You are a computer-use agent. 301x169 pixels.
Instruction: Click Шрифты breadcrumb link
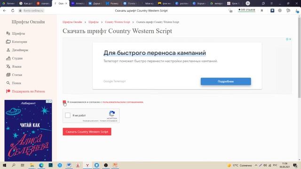(94, 22)
